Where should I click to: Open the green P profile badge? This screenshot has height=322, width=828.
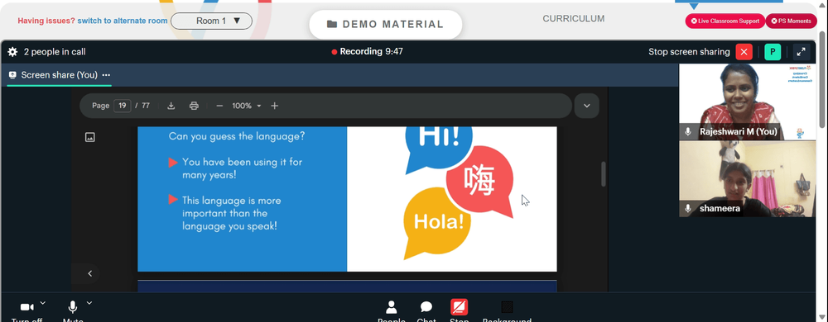point(773,51)
